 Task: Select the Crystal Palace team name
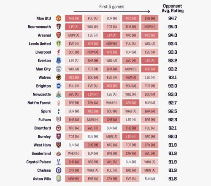click(x=38, y=162)
